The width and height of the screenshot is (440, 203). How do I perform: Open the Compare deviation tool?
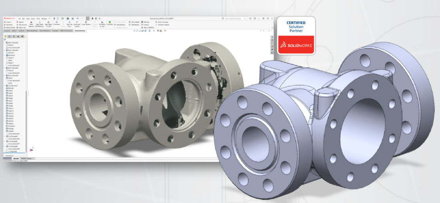[110, 24]
